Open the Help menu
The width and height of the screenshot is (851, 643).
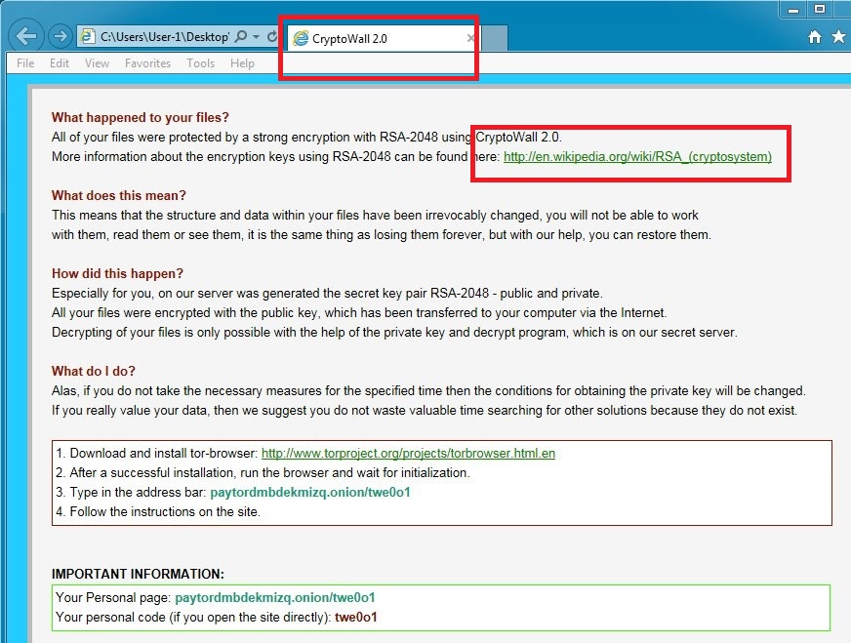[242, 63]
